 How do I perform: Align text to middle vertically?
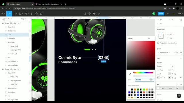point(172,78)
